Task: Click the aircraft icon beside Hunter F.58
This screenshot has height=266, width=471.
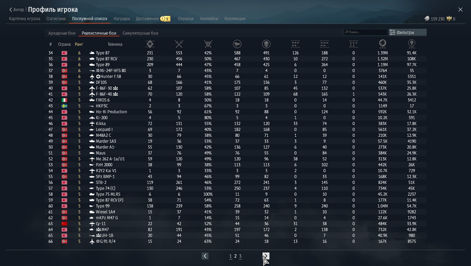Action: 92,77
